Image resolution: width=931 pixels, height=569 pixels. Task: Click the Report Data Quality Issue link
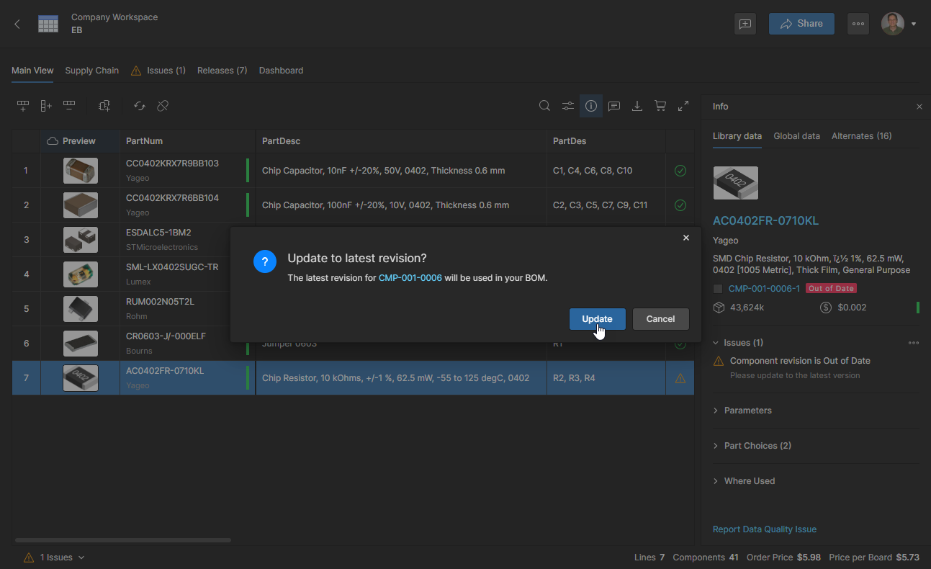[764, 529]
